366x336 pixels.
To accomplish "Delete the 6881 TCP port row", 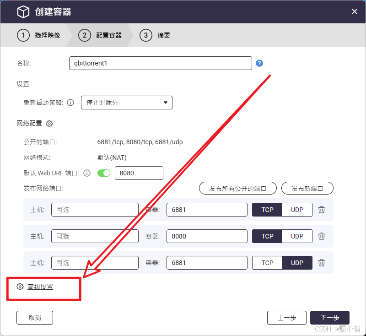I will (322, 210).
